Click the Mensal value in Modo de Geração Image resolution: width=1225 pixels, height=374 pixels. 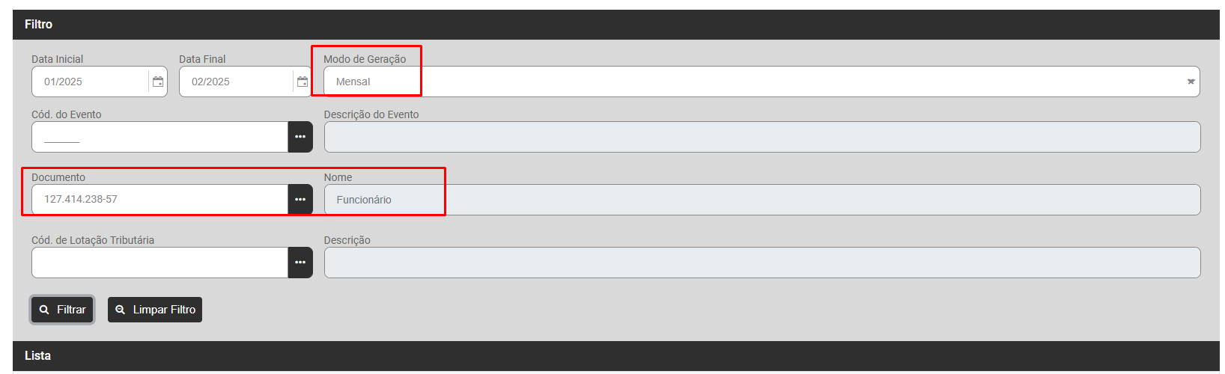tap(353, 82)
